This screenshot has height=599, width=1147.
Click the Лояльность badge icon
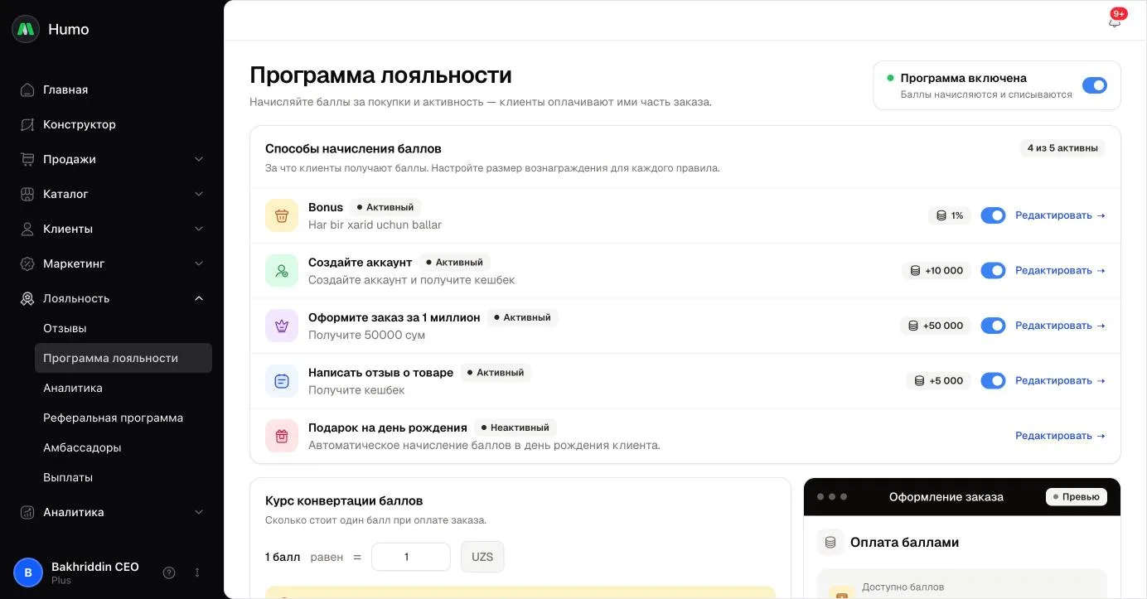pyautogui.click(x=27, y=298)
